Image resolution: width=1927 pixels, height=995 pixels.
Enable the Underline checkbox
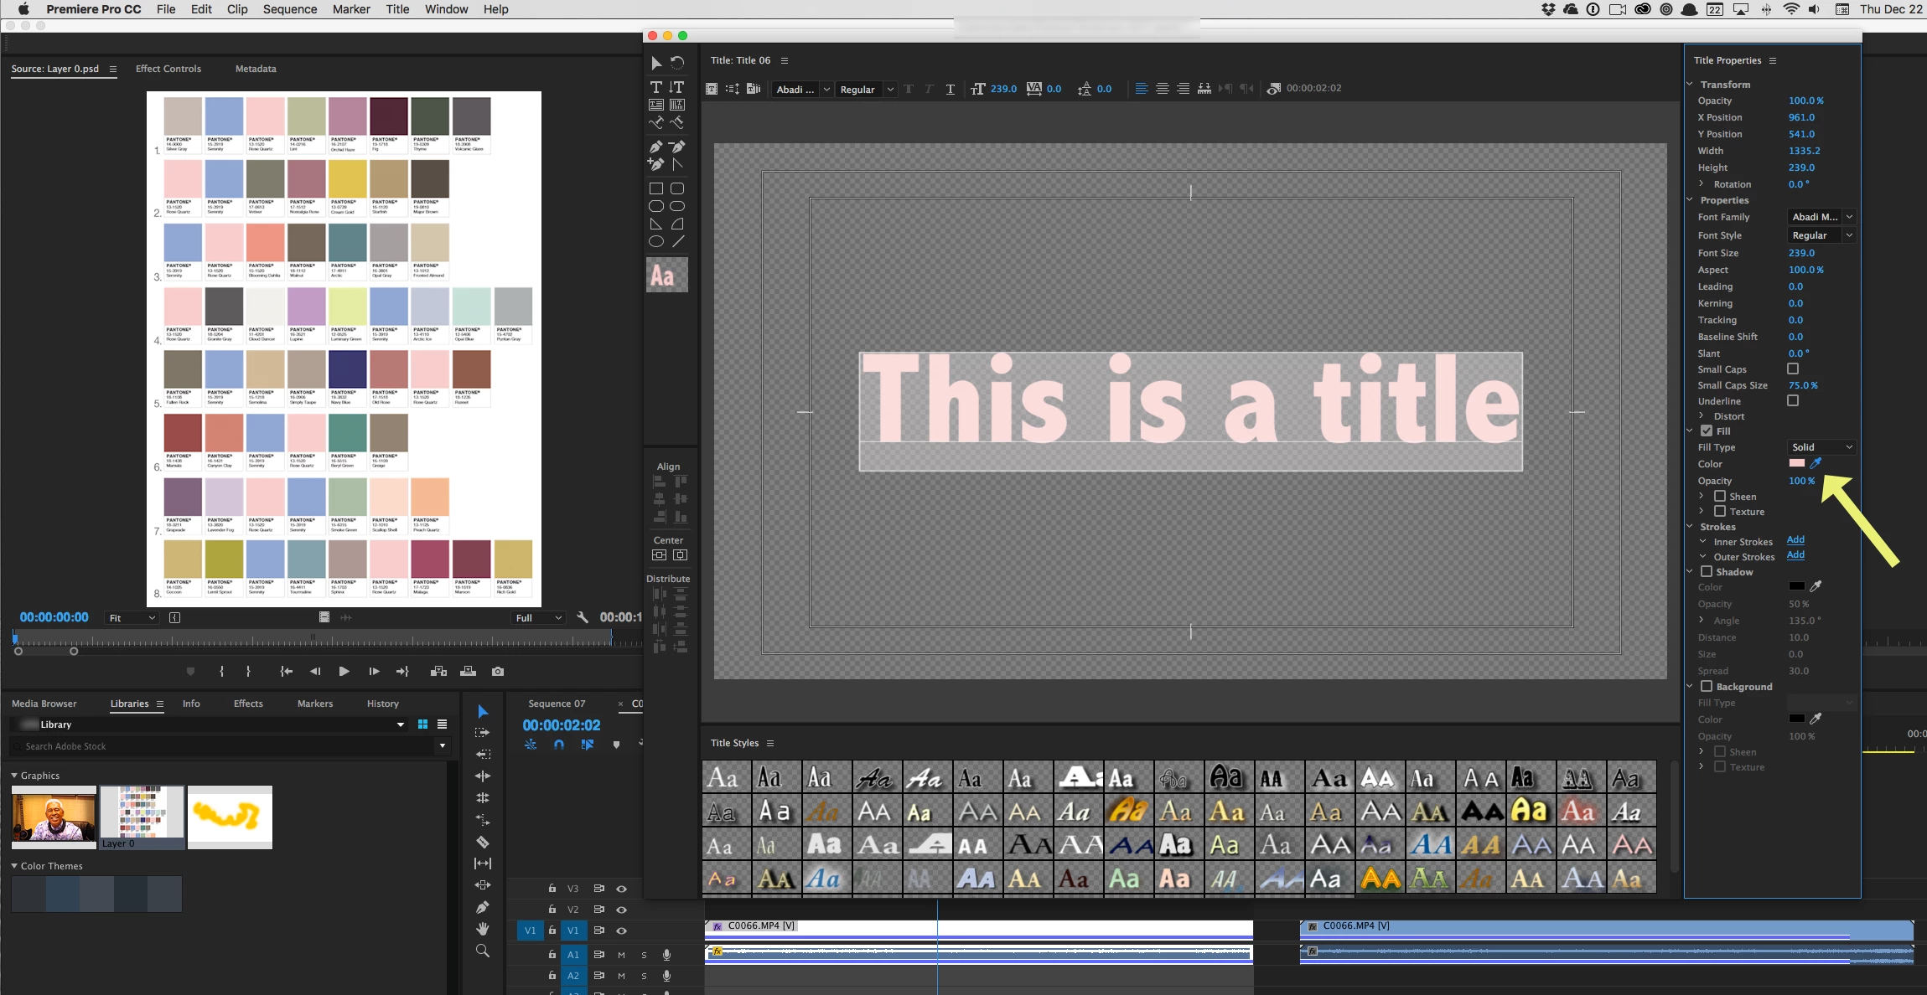coord(1793,401)
